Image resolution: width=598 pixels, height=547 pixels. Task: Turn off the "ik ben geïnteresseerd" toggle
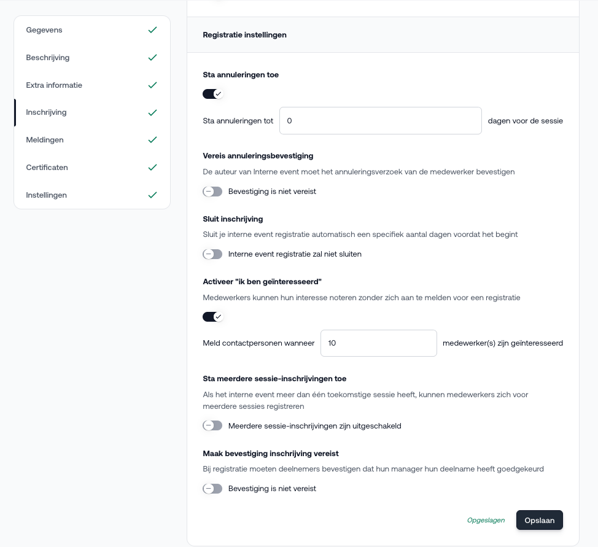[x=212, y=317]
